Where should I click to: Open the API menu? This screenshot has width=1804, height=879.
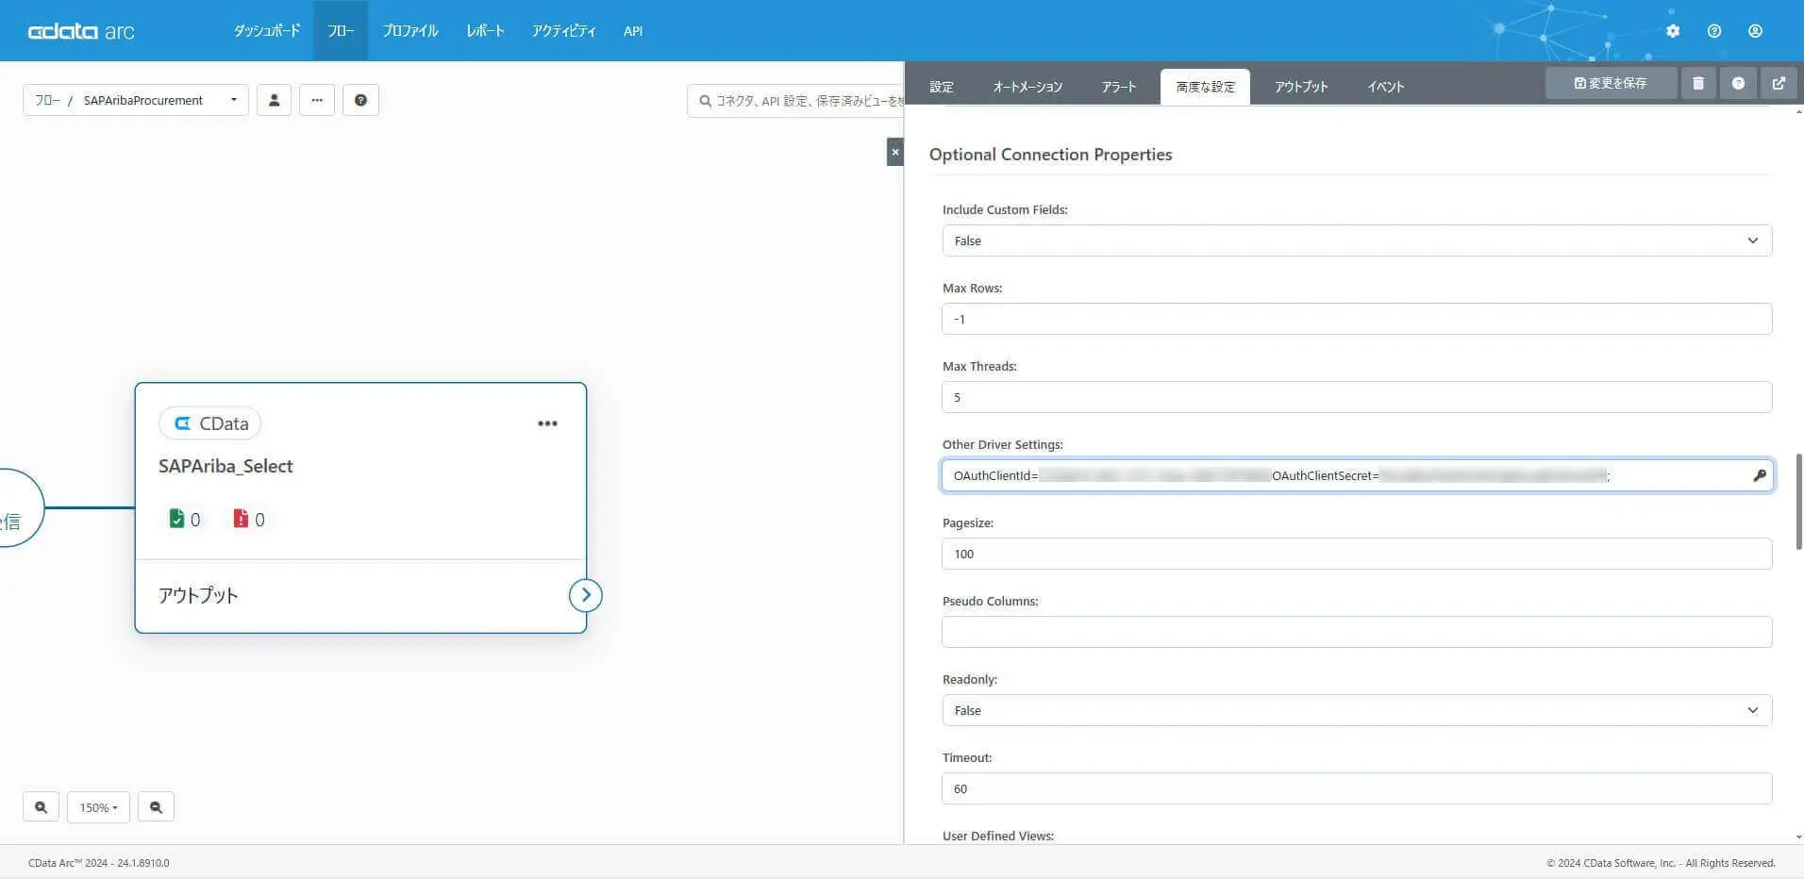[633, 31]
